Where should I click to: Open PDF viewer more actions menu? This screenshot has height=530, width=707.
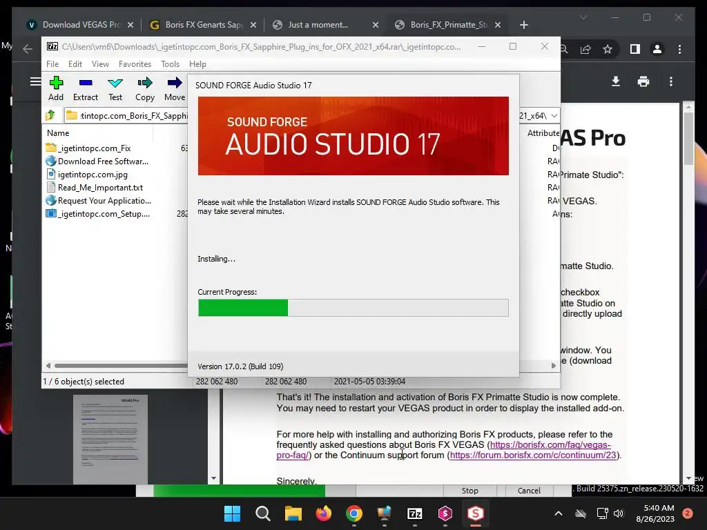(671, 81)
